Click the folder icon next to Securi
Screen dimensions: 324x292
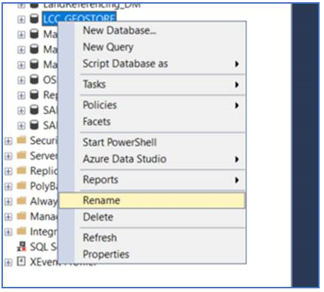pyautogui.click(x=21, y=140)
